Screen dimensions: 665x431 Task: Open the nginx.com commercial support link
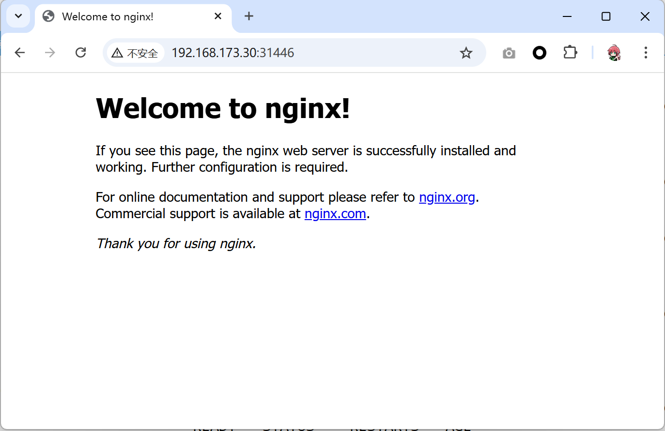tap(335, 214)
